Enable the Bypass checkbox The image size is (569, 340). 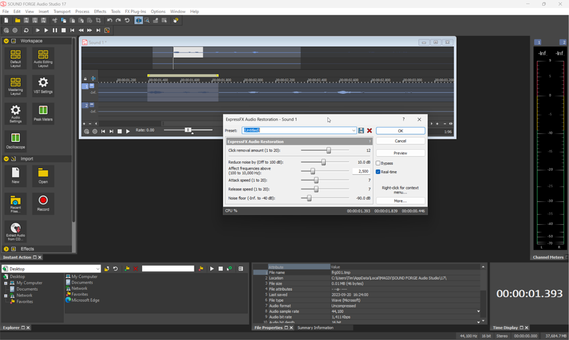click(378, 163)
